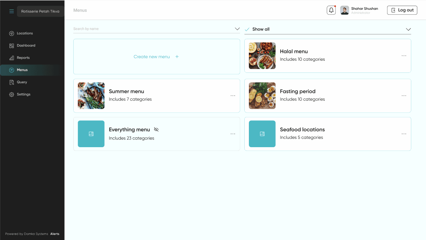Open Halal menu options ellipsis

pos(404,55)
